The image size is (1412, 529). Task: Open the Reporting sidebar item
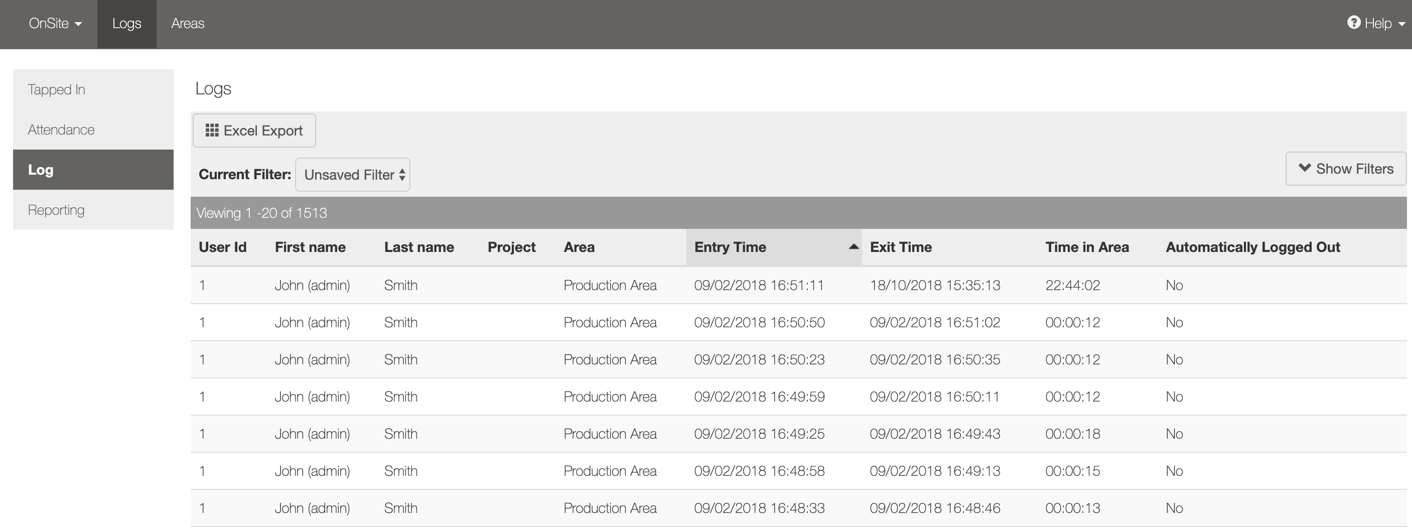click(x=56, y=210)
